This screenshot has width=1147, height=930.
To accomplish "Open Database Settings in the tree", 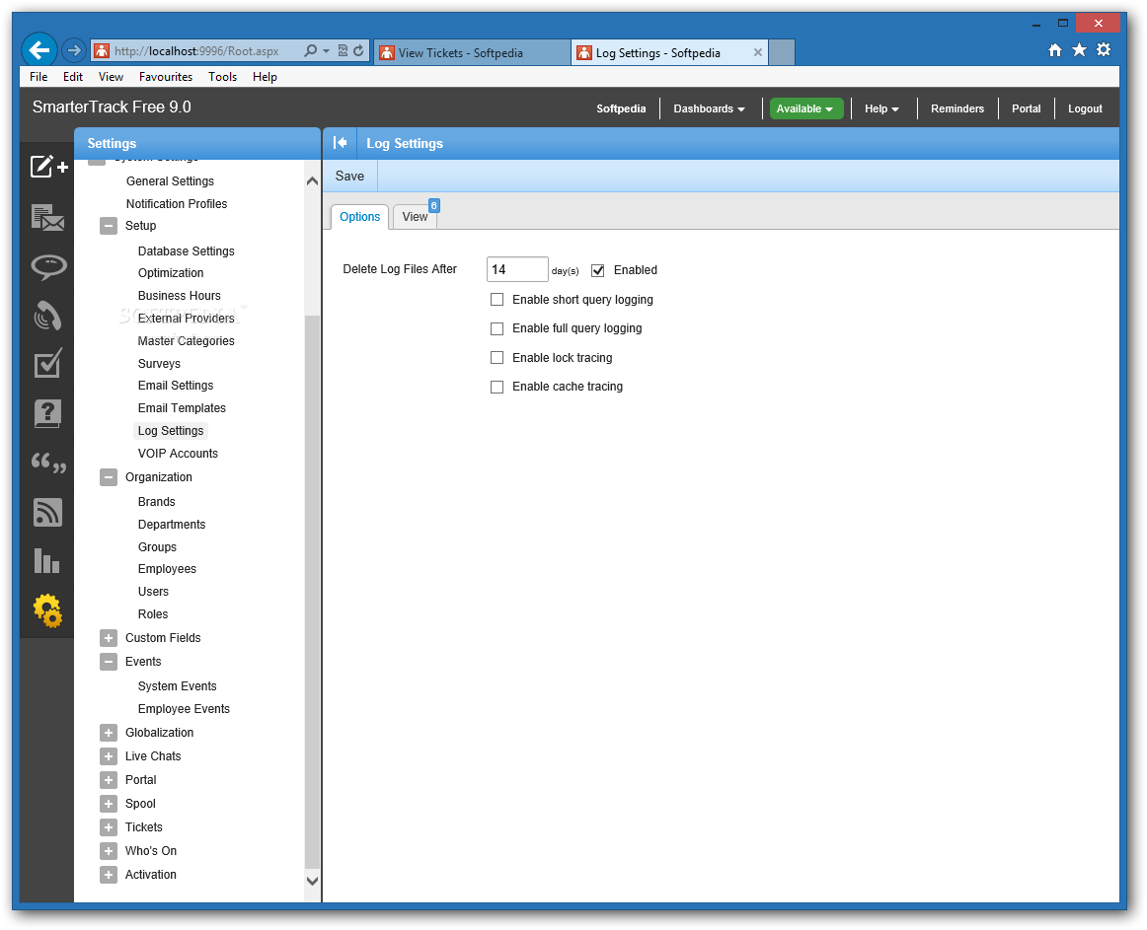I will click(186, 250).
